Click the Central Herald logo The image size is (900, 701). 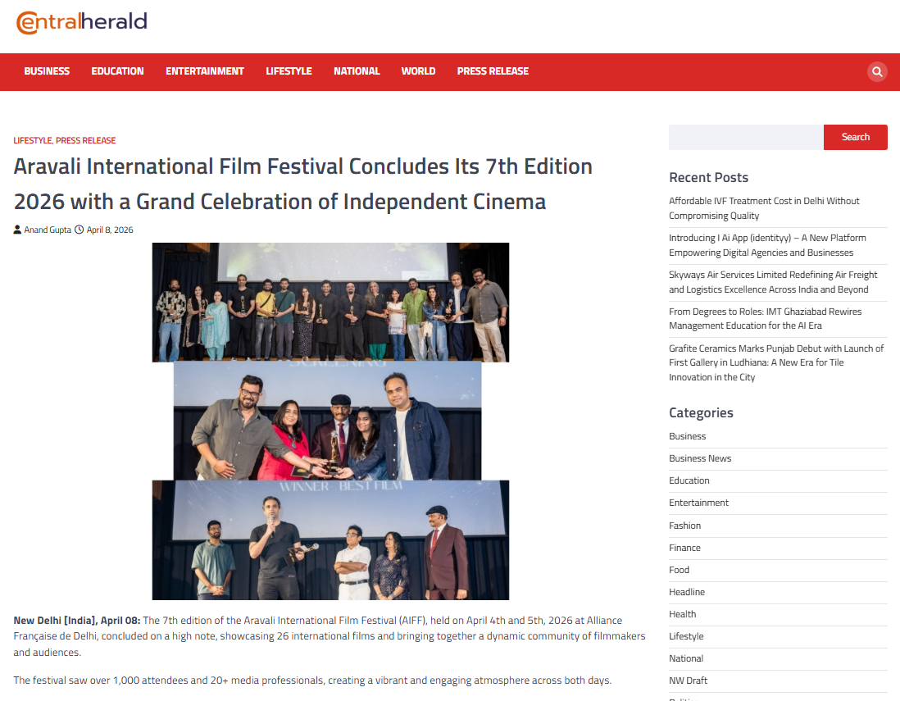coord(82,22)
